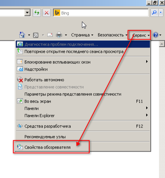This screenshot has width=165, height=178.
Task: Click the scrollbar up arrow
Action: pyautogui.click(x=162, y=44)
